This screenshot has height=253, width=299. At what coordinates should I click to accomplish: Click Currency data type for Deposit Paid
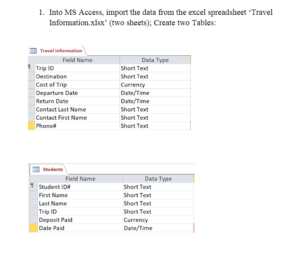(x=158, y=220)
